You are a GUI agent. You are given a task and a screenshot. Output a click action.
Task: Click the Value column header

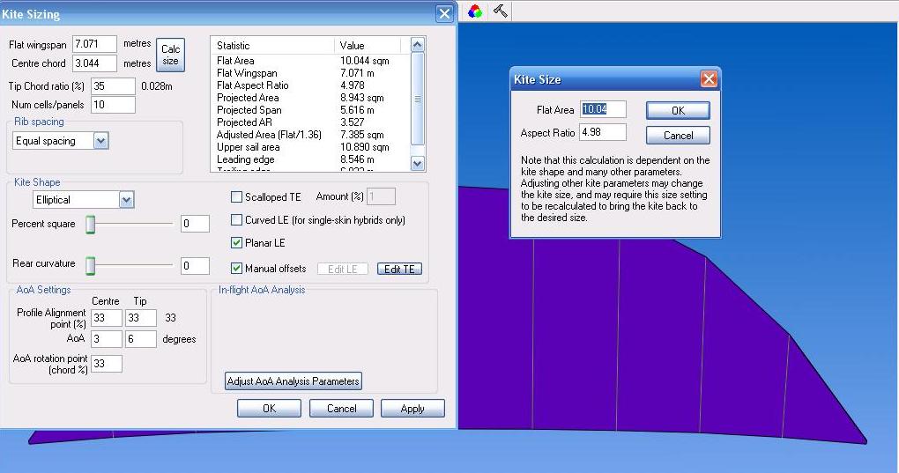[x=370, y=45]
